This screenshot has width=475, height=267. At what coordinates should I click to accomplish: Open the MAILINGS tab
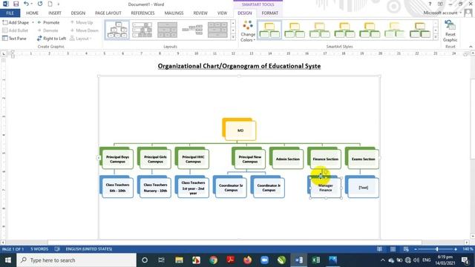pyautogui.click(x=174, y=13)
